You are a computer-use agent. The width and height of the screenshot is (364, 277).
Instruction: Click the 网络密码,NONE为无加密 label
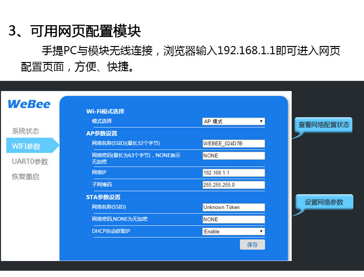click(119, 219)
